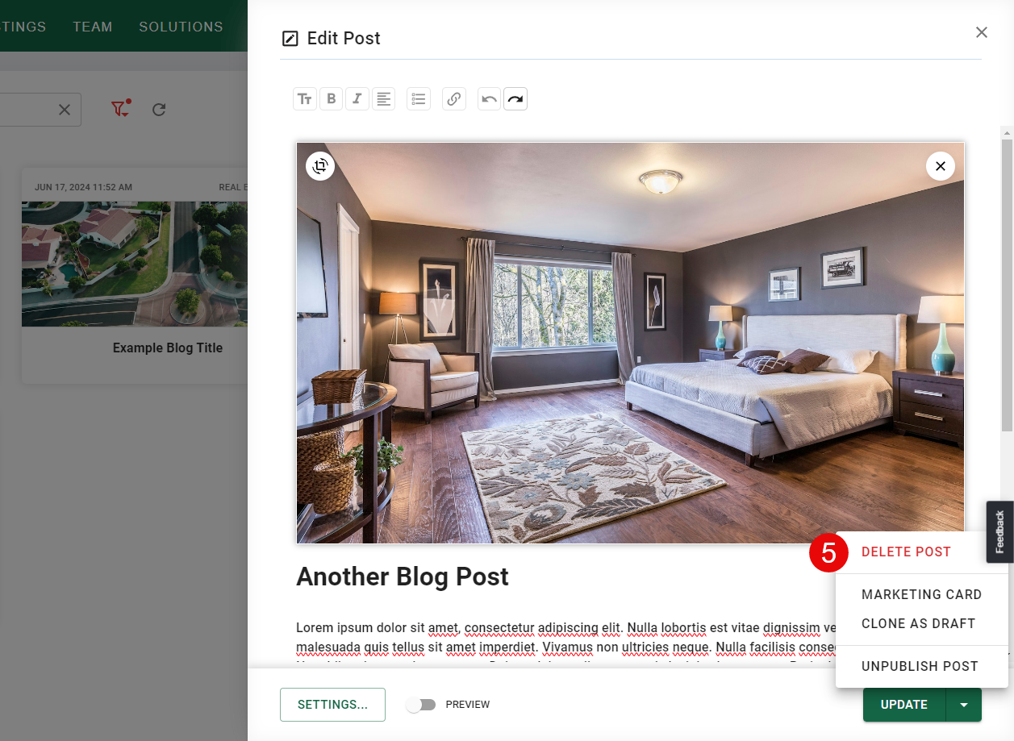Toggle bold formatting in editor toolbar

[331, 99]
